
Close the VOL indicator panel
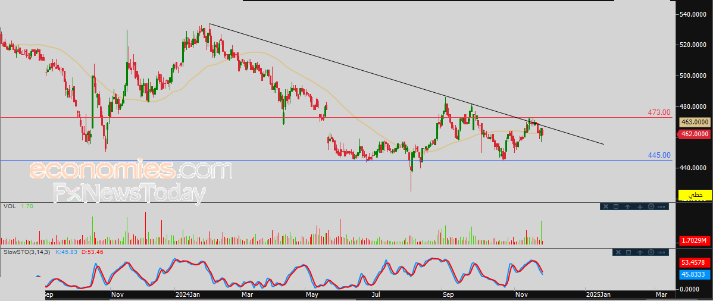click(x=605, y=206)
